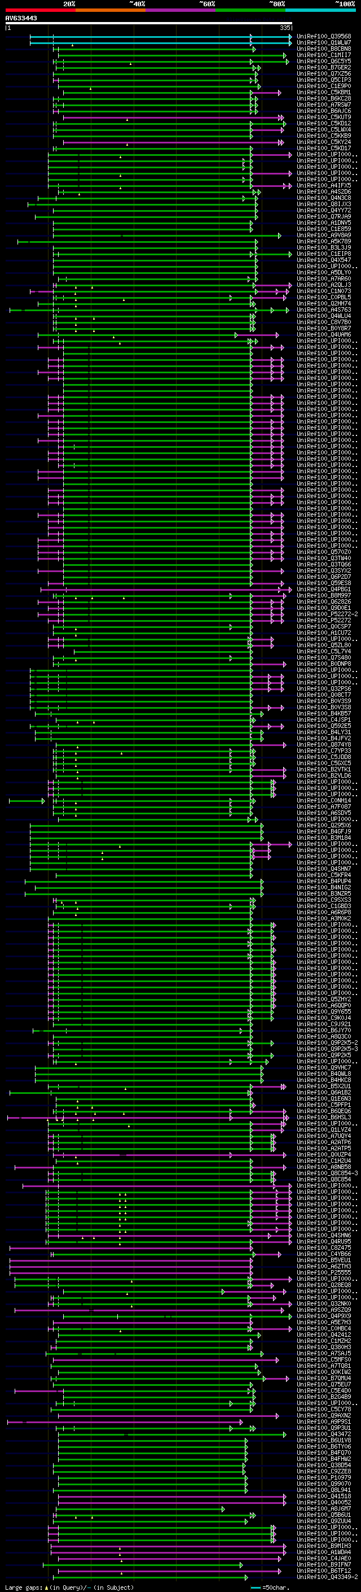Click the orange ~40% identity legend segment
The image size is (361, 1592).
click(111, 10)
